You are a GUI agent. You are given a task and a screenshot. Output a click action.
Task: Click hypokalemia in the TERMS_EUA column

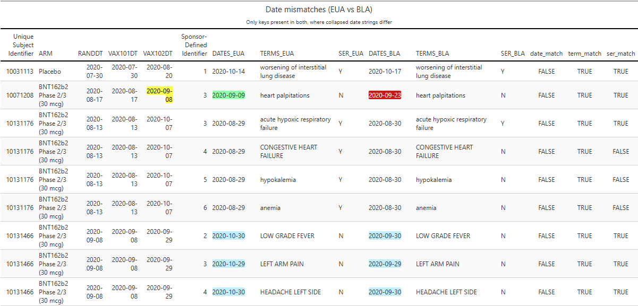click(x=278, y=180)
